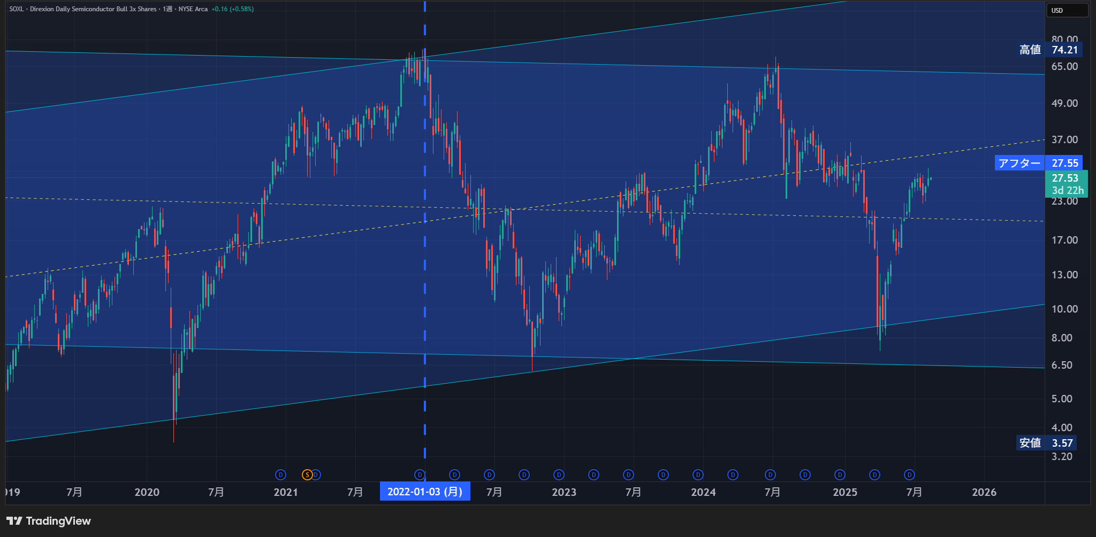Open the USD currency selector
Viewport: 1096px width, 537px height.
point(1067,10)
